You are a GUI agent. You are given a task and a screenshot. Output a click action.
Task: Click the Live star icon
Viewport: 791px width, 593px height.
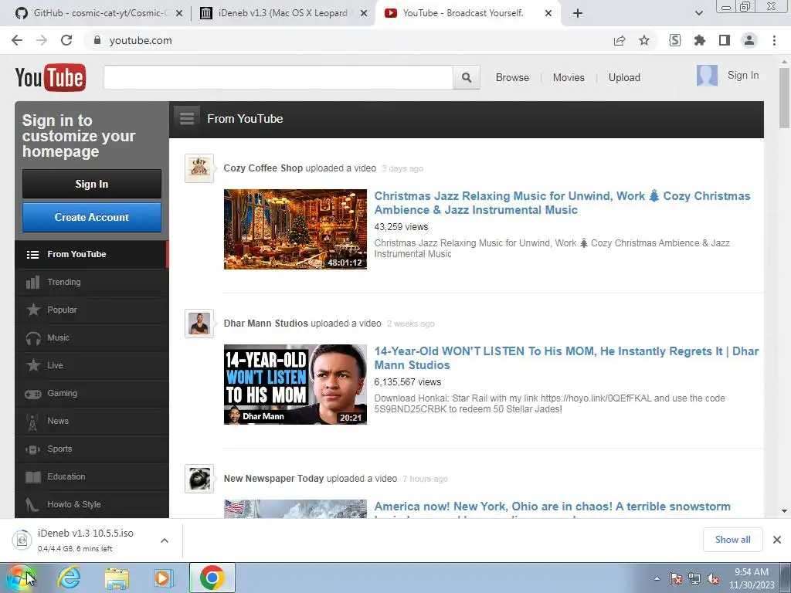point(33,365)
